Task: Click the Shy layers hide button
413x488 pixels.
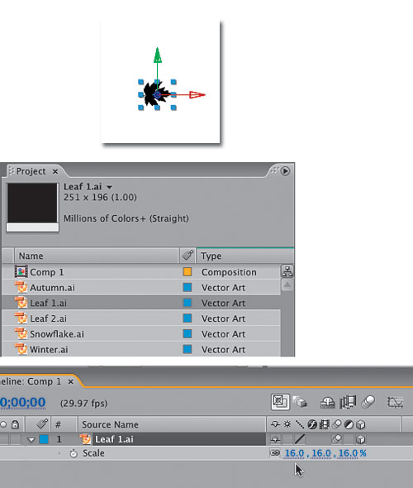Action: (327, 403)
